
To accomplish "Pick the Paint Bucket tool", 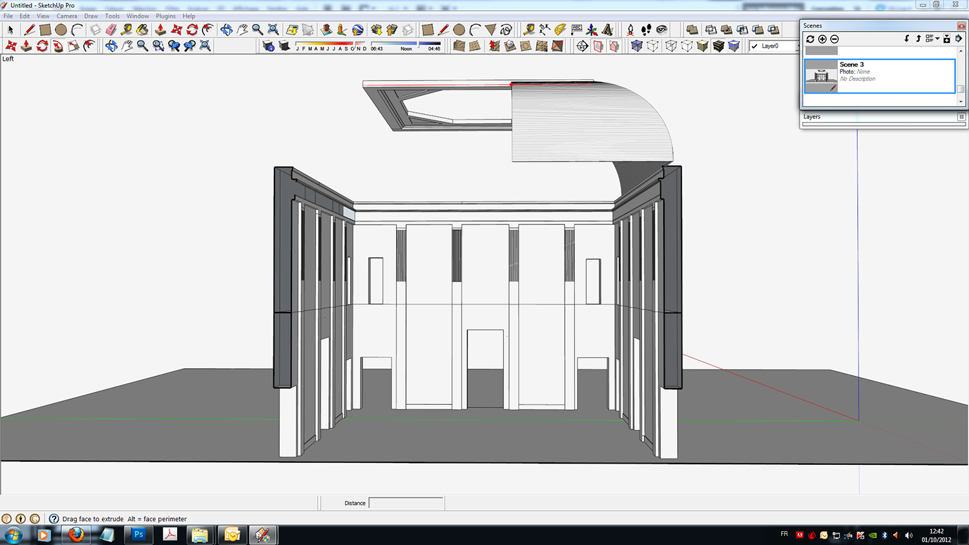I will pyautogui.click(x=142, y=30).
